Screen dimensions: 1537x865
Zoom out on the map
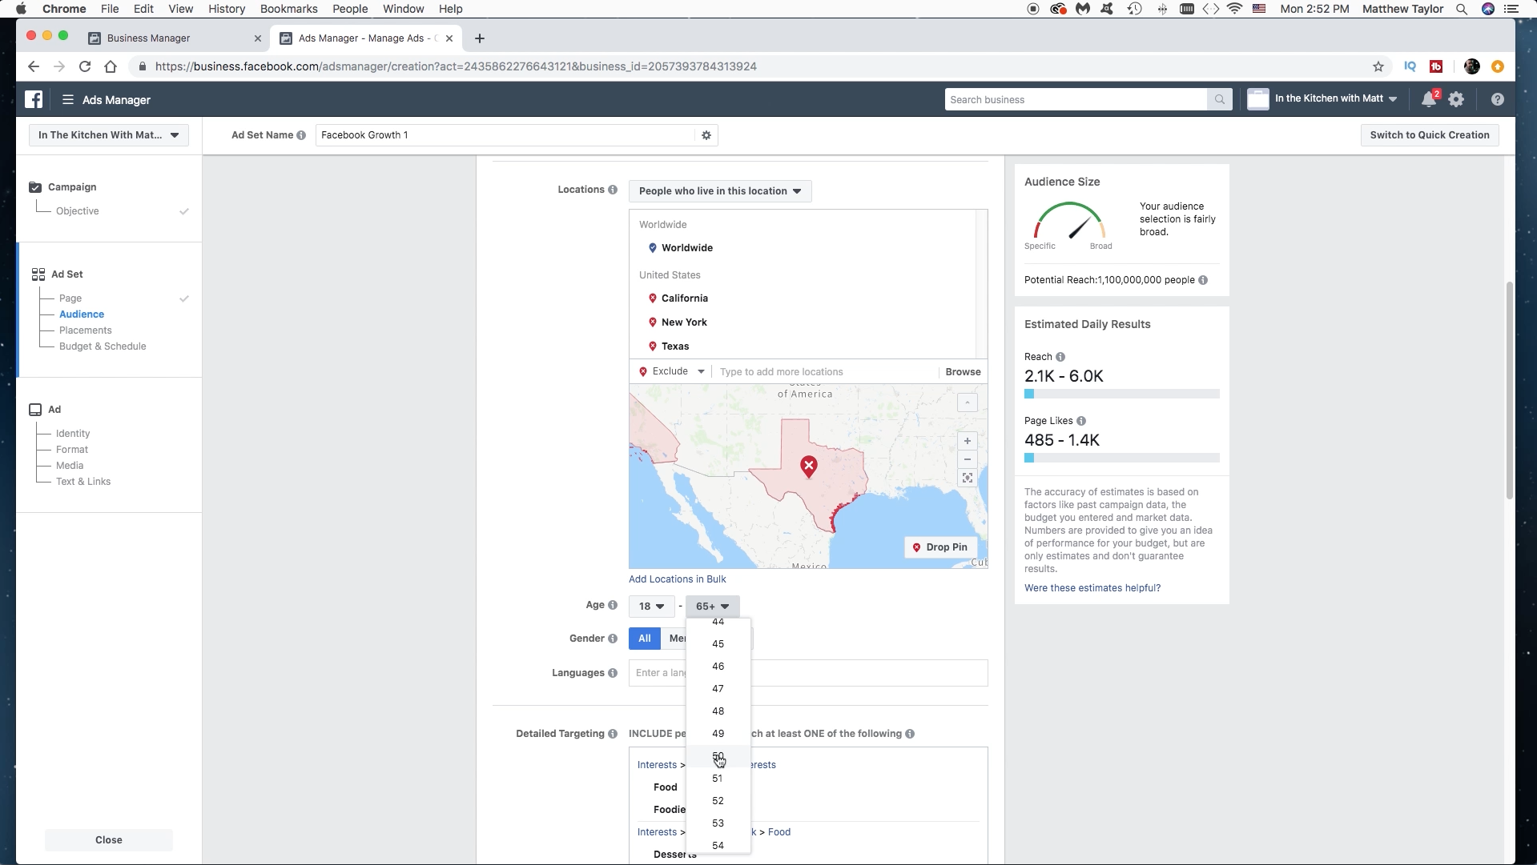968,459
